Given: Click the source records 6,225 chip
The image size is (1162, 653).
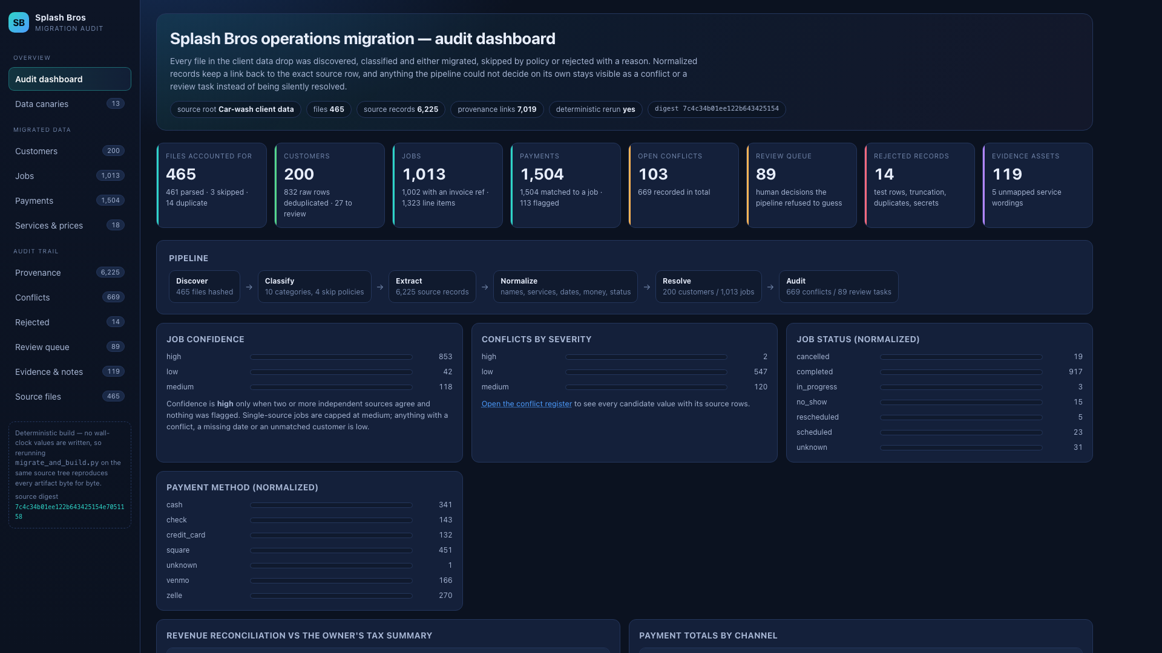Looking at the screenshot, I should [401, 109].
